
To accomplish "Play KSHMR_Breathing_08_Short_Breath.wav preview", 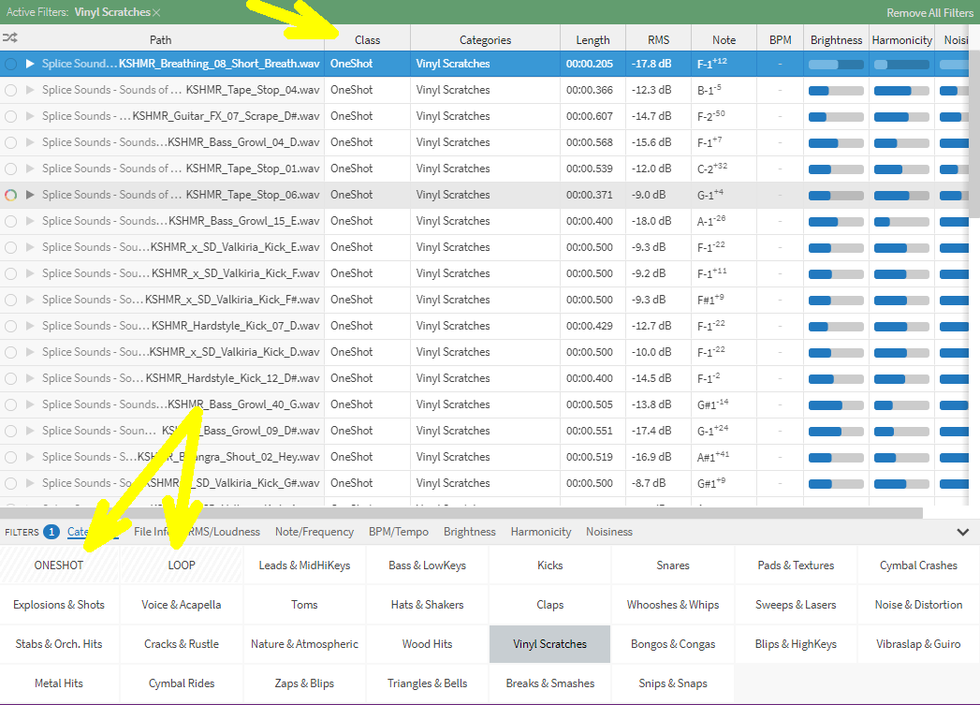I will coord(29,64).
